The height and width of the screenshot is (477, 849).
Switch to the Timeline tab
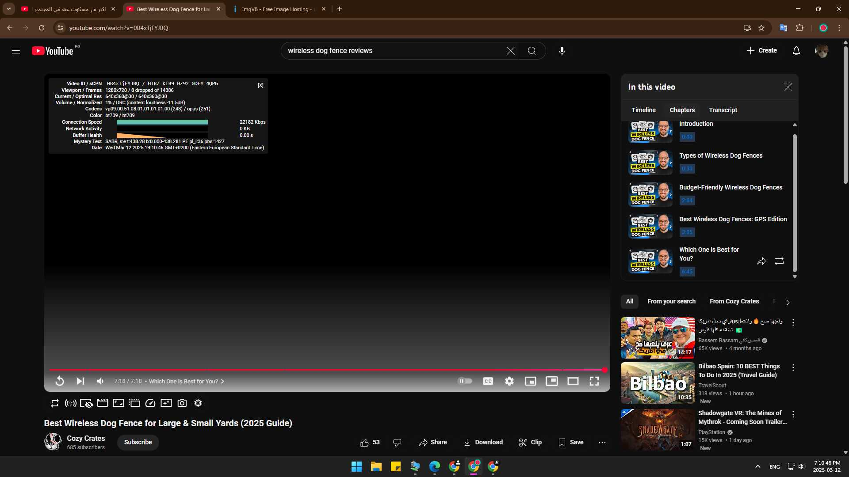(x=643, y=110)
